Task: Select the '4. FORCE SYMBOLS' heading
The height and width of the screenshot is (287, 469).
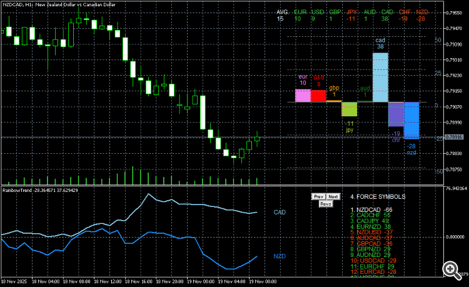Action: coord(378,197)
